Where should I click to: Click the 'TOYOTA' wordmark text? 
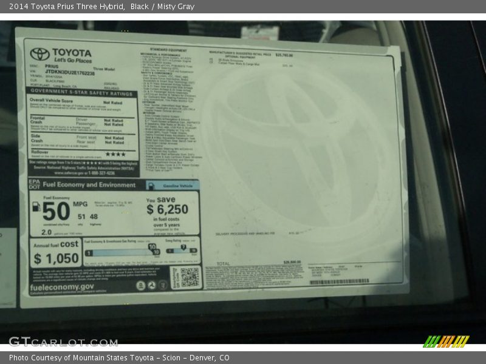72,53
